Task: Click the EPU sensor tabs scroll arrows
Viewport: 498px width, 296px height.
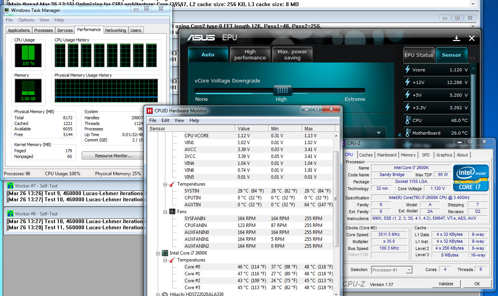Action: pos(472,58)
